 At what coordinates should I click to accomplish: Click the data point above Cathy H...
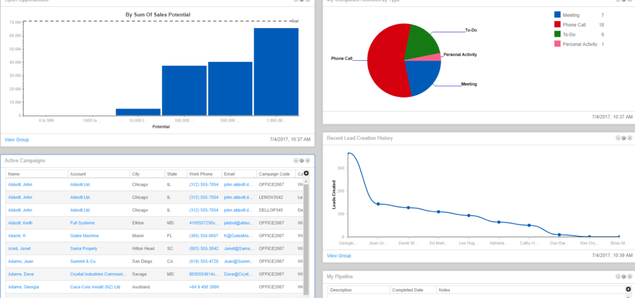pos(529,225)
